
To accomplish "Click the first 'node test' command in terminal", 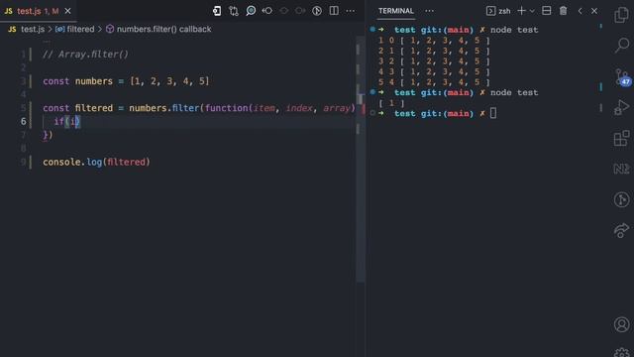I will 514,30.
